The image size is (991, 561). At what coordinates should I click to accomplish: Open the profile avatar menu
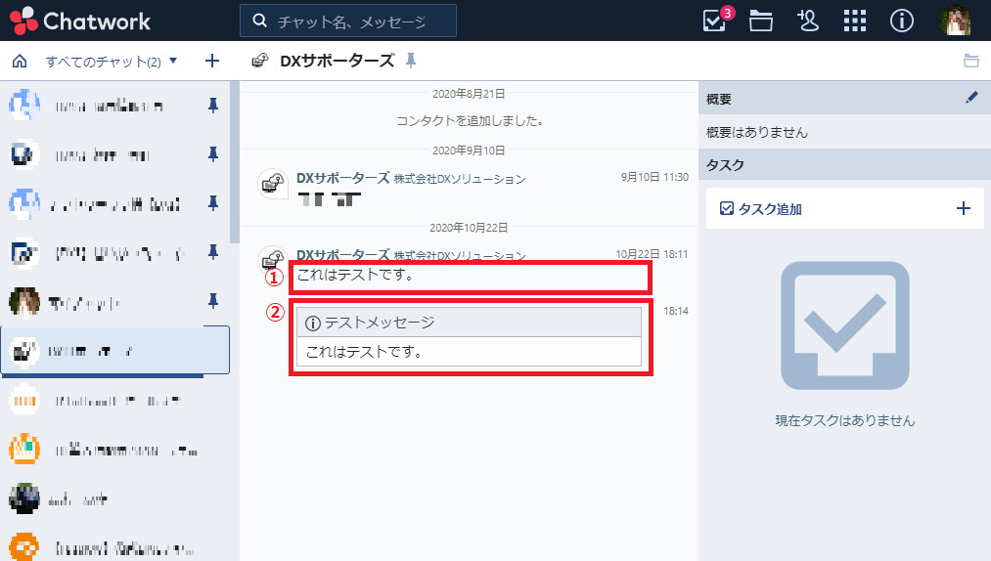click(955, 21)
